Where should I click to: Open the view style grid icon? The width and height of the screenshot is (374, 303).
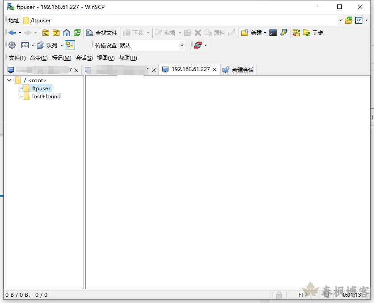pos(25,45)
